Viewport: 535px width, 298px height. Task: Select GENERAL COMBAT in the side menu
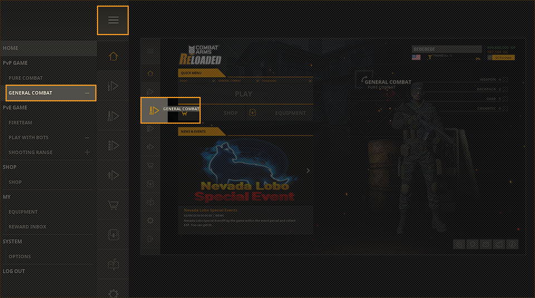pos(51,92)
